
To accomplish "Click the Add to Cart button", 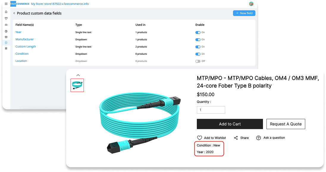I will 230,124.
